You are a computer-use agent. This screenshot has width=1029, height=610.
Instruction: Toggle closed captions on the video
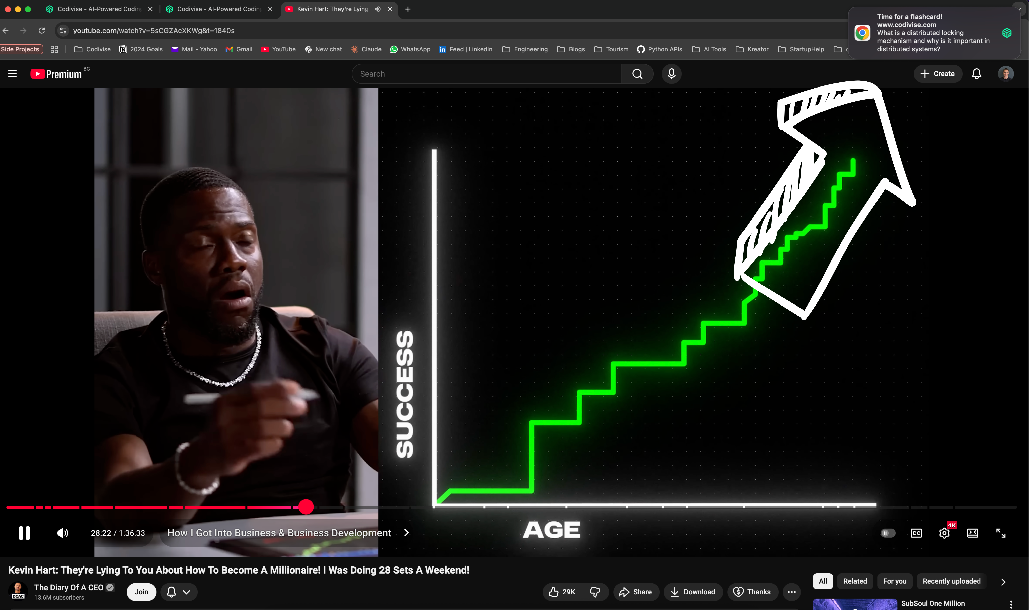tap(916, 533)
